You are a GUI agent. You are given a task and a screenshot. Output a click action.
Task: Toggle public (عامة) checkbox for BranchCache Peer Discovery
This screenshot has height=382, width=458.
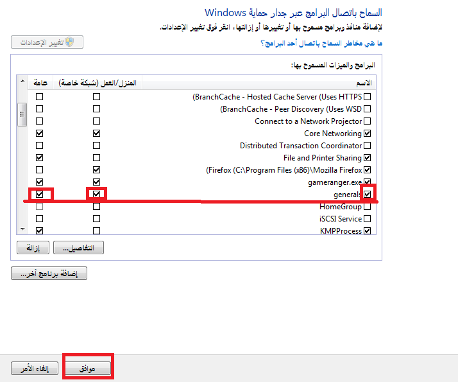(39, 109)
